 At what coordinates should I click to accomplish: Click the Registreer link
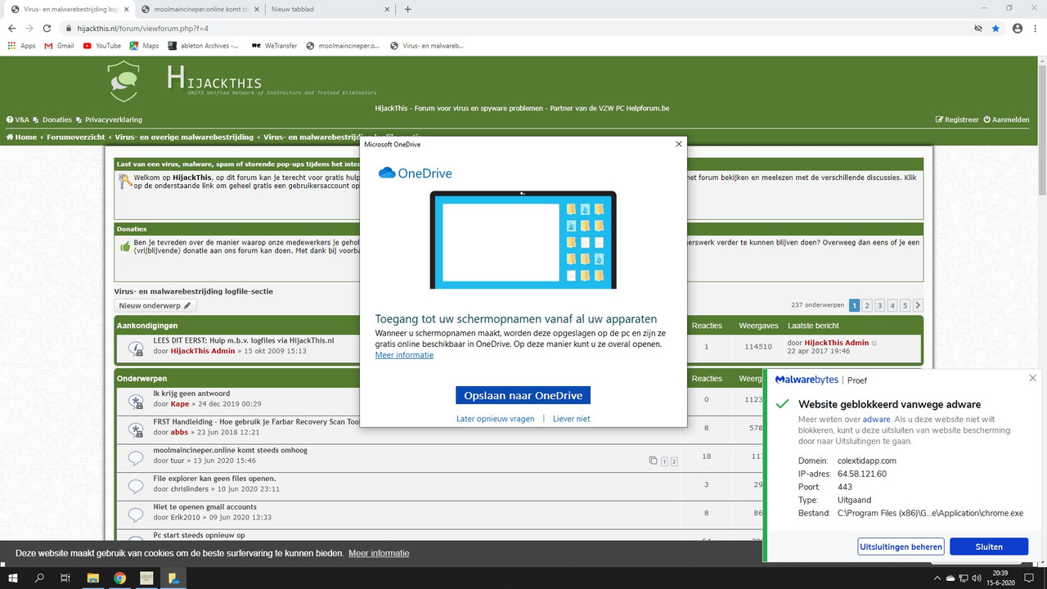957,119
